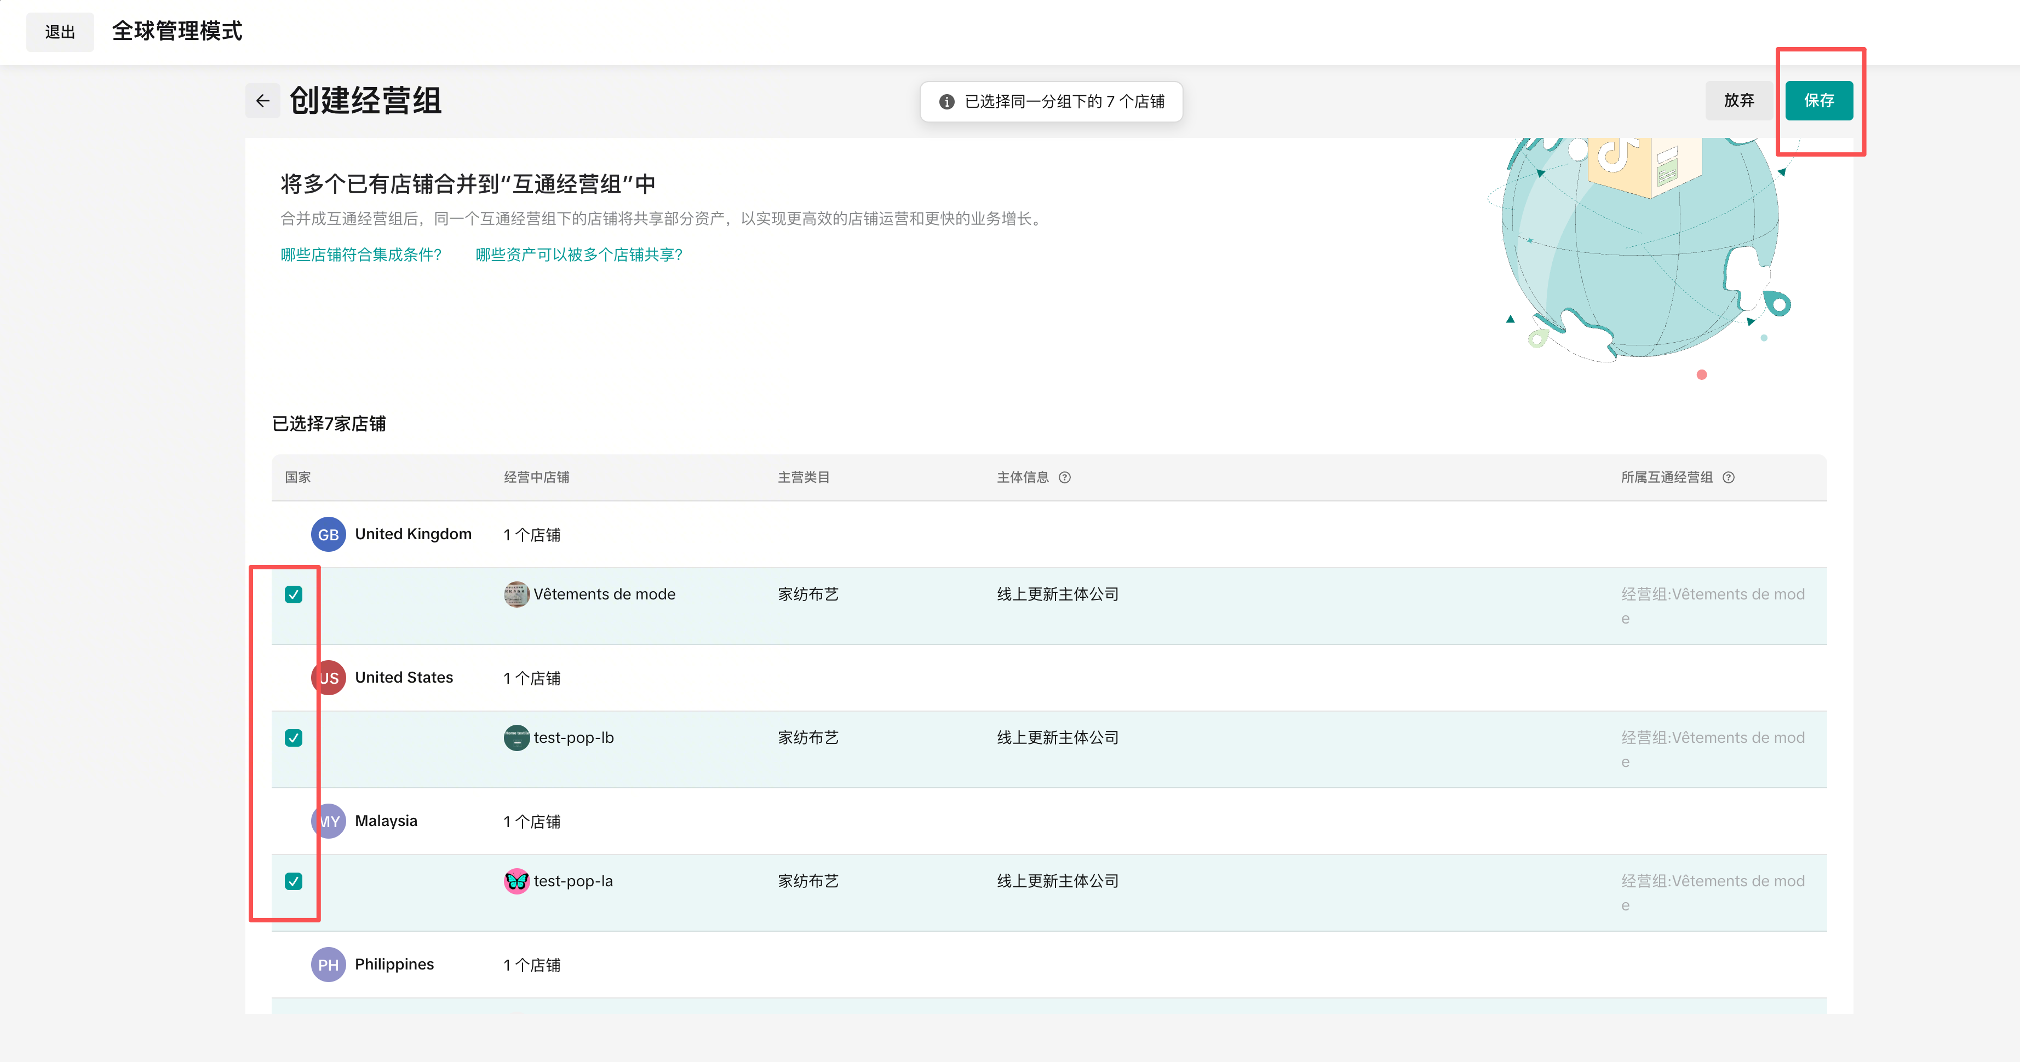This screenshot has height=1062, width=2020.
Task: Click the help icon beside 主体信息
Action: pyautogui.click(x=1064, y=477)
